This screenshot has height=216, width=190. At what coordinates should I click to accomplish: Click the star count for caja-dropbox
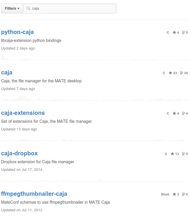tap(177, 154)
